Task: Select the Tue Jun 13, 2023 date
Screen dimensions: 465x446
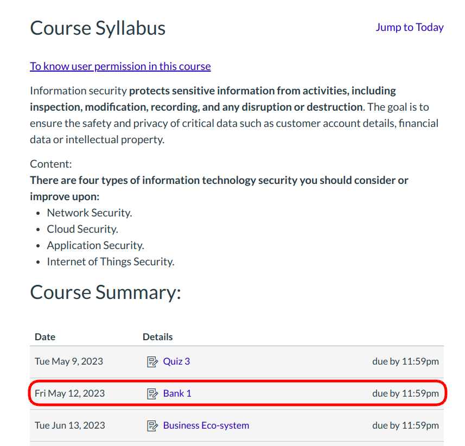Action: (x=70, y=425)
